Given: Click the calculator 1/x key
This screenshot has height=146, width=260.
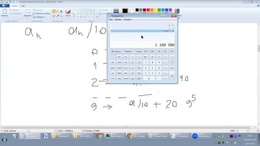Looking at the screenshot, I should click(x=172, y=68).
